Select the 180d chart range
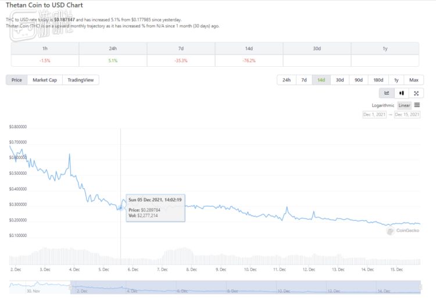The height and width of the screenshot is (298, 436). [x=378, y=80]
